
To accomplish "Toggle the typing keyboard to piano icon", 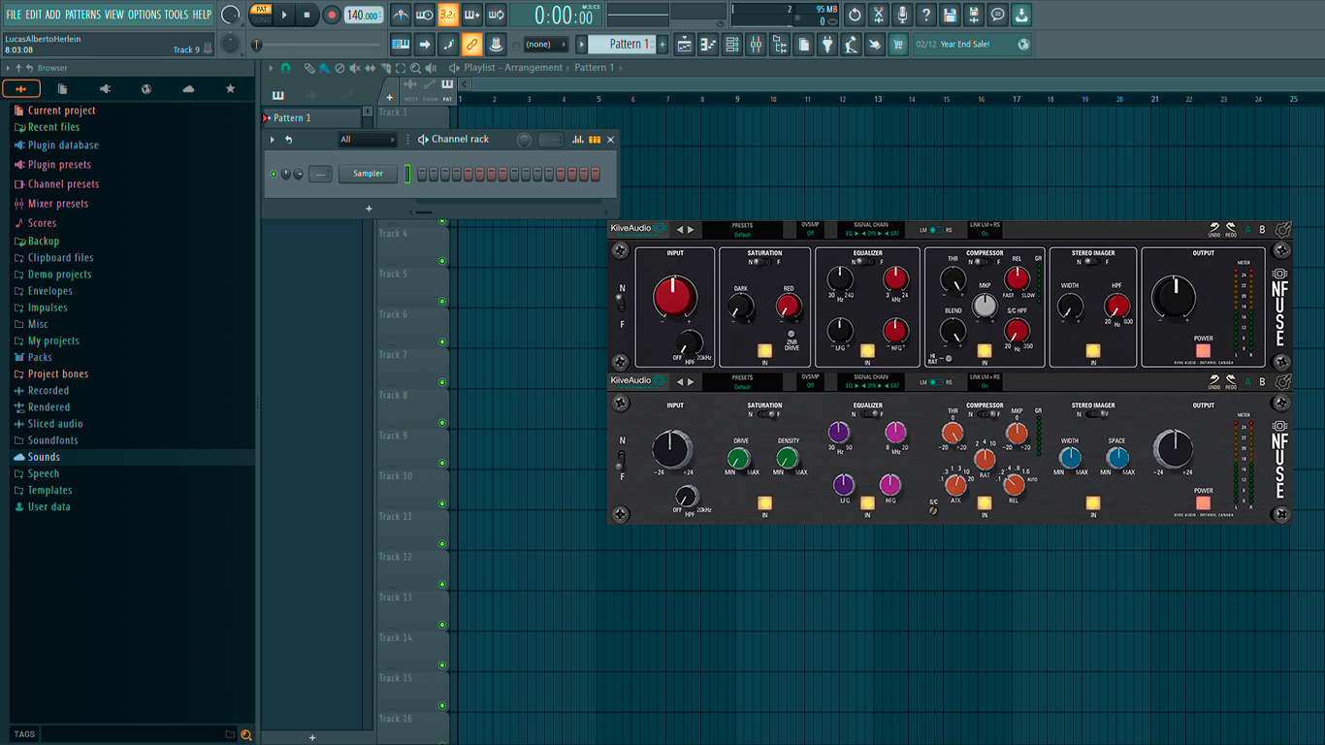I will (401, 45).
